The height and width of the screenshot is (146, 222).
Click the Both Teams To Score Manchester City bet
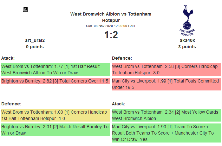(166, 133)
